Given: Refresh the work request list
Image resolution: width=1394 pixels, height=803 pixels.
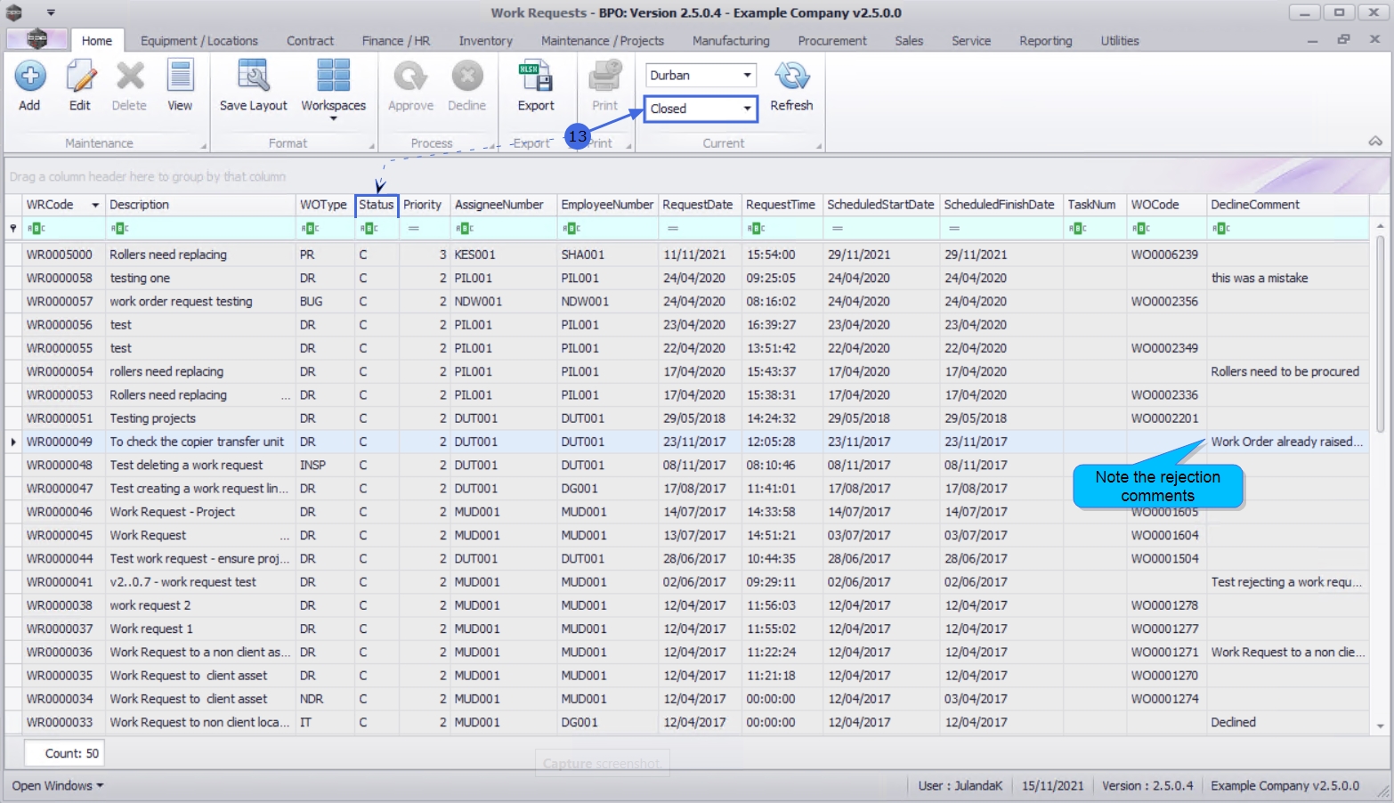Looking at the screenshot, I should point(791,77).
